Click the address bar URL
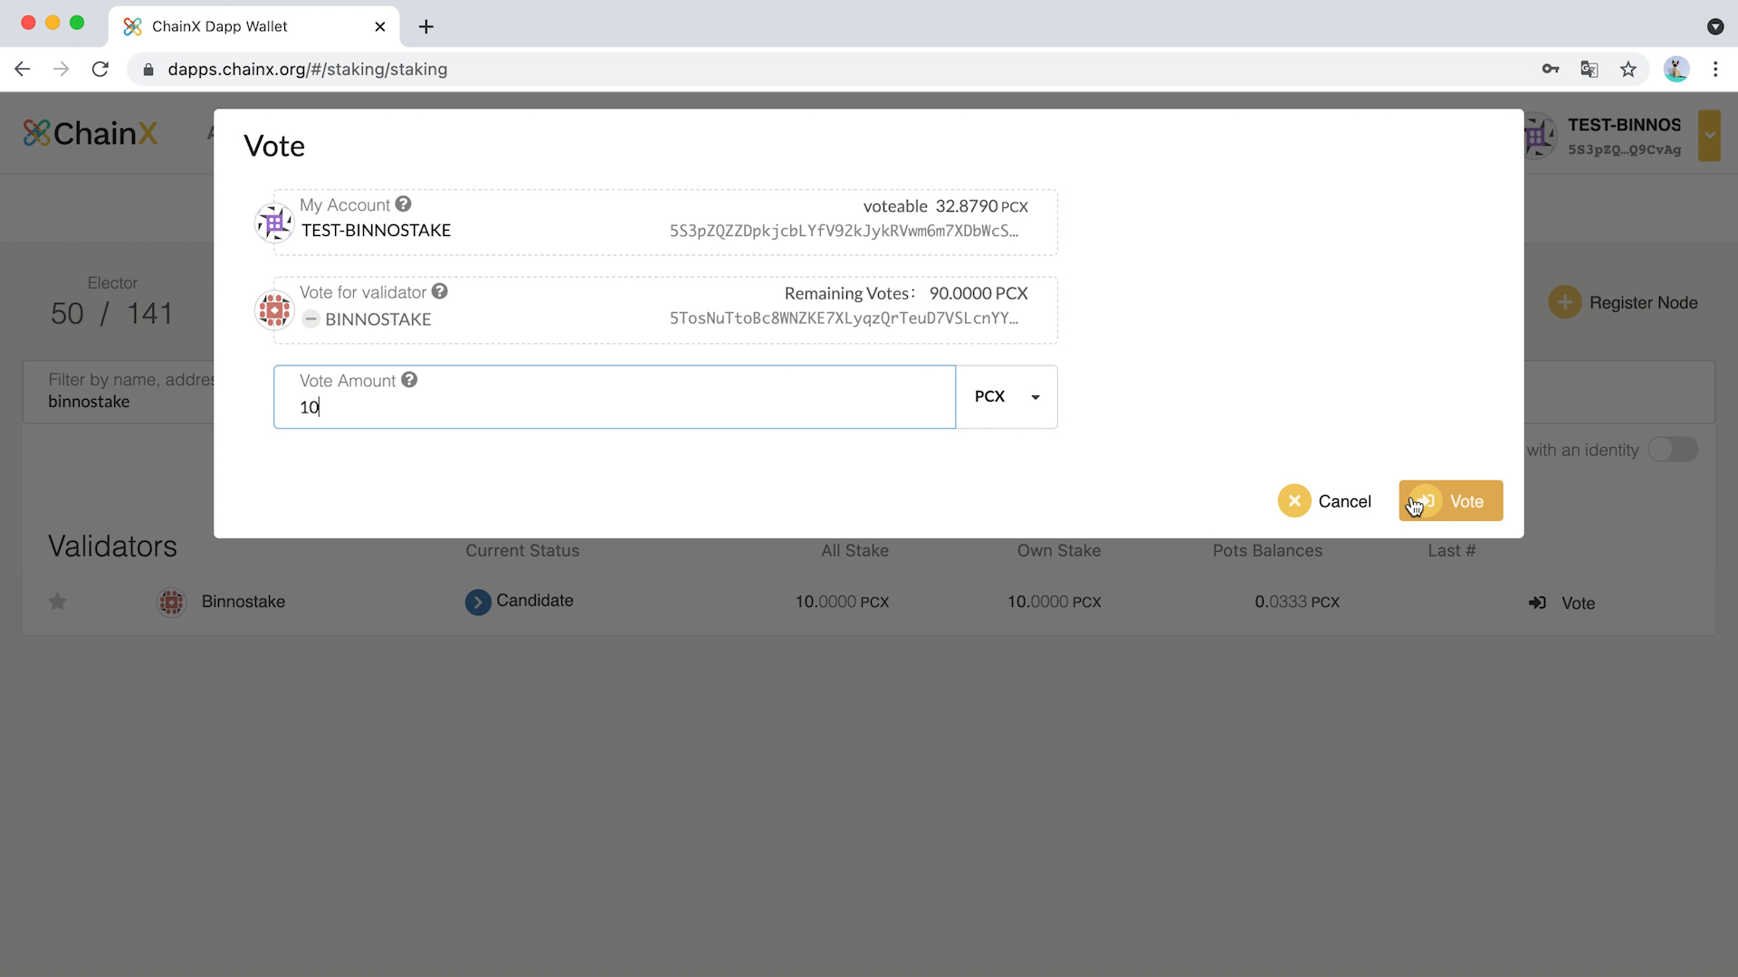This screenshot has height=977, width=1738. point(307,69)
